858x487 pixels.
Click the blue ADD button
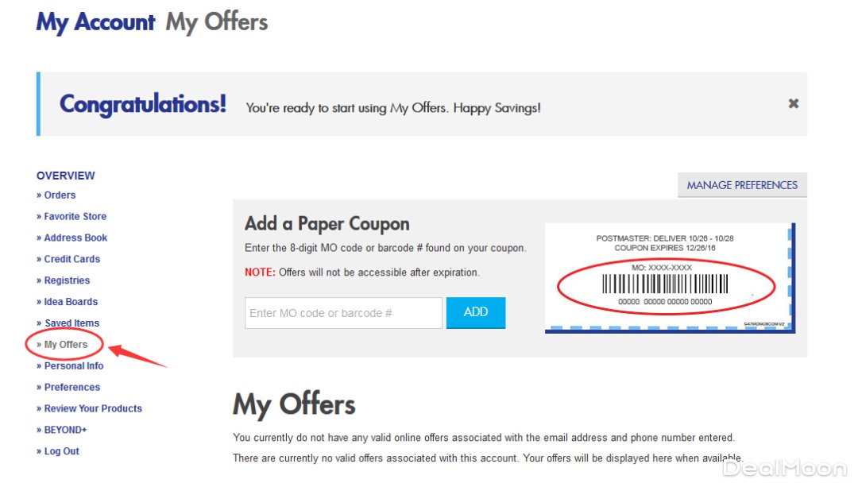(x=475, y=312)
